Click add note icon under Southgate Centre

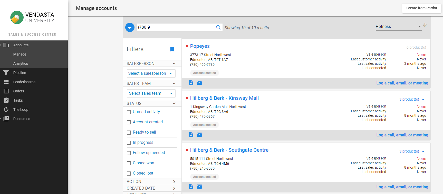(x=191, y=187)
